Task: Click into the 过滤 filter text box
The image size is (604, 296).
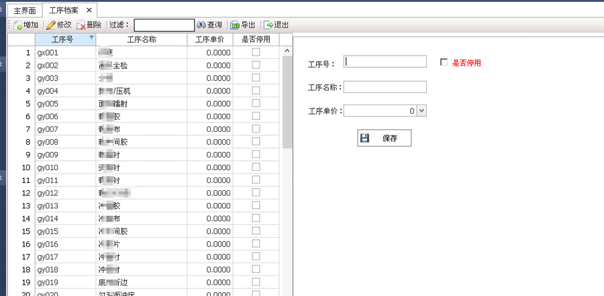Action: click(x=164, y=25)
